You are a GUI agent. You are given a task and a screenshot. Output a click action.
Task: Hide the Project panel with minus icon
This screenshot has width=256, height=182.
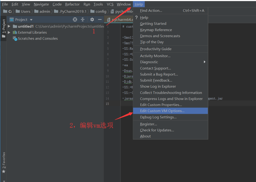tap(100, 20)
